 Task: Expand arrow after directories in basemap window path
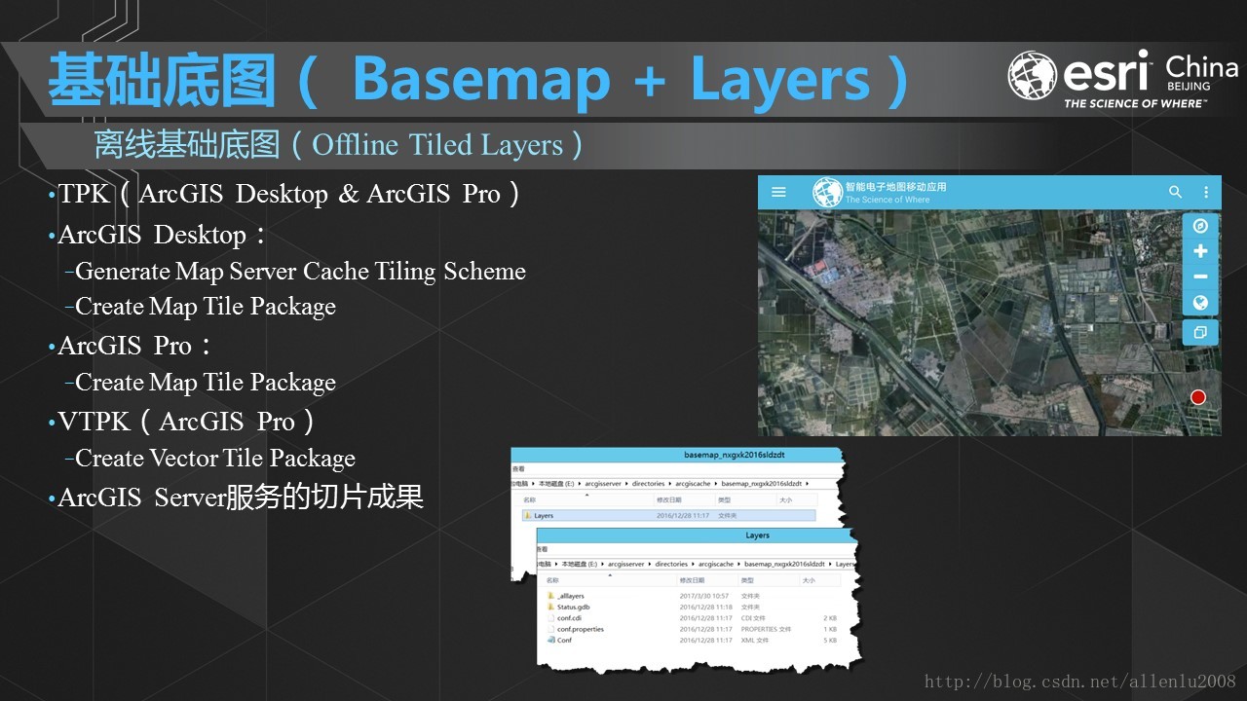[670, 484]
